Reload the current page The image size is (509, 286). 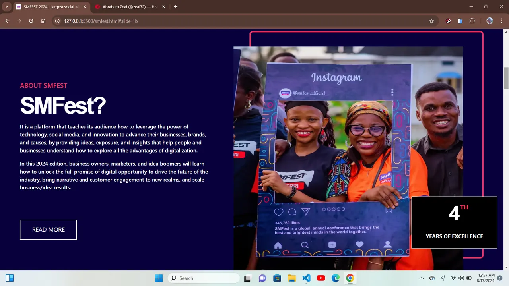click(x=31, y=21)
